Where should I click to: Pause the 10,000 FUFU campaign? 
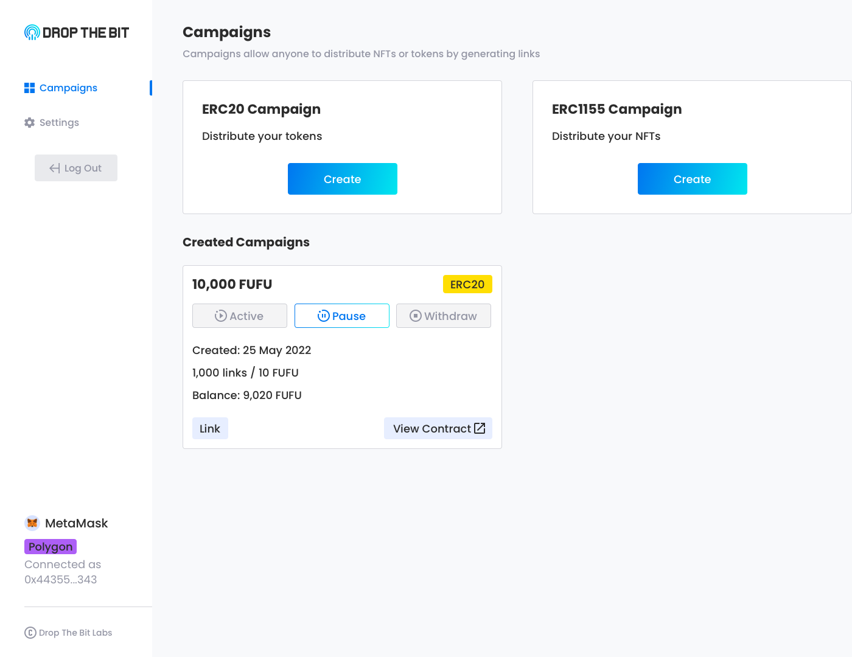342,316
